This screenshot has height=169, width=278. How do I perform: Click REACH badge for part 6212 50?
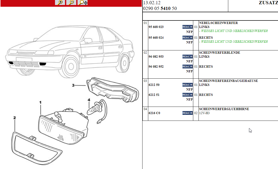[187, 85]
